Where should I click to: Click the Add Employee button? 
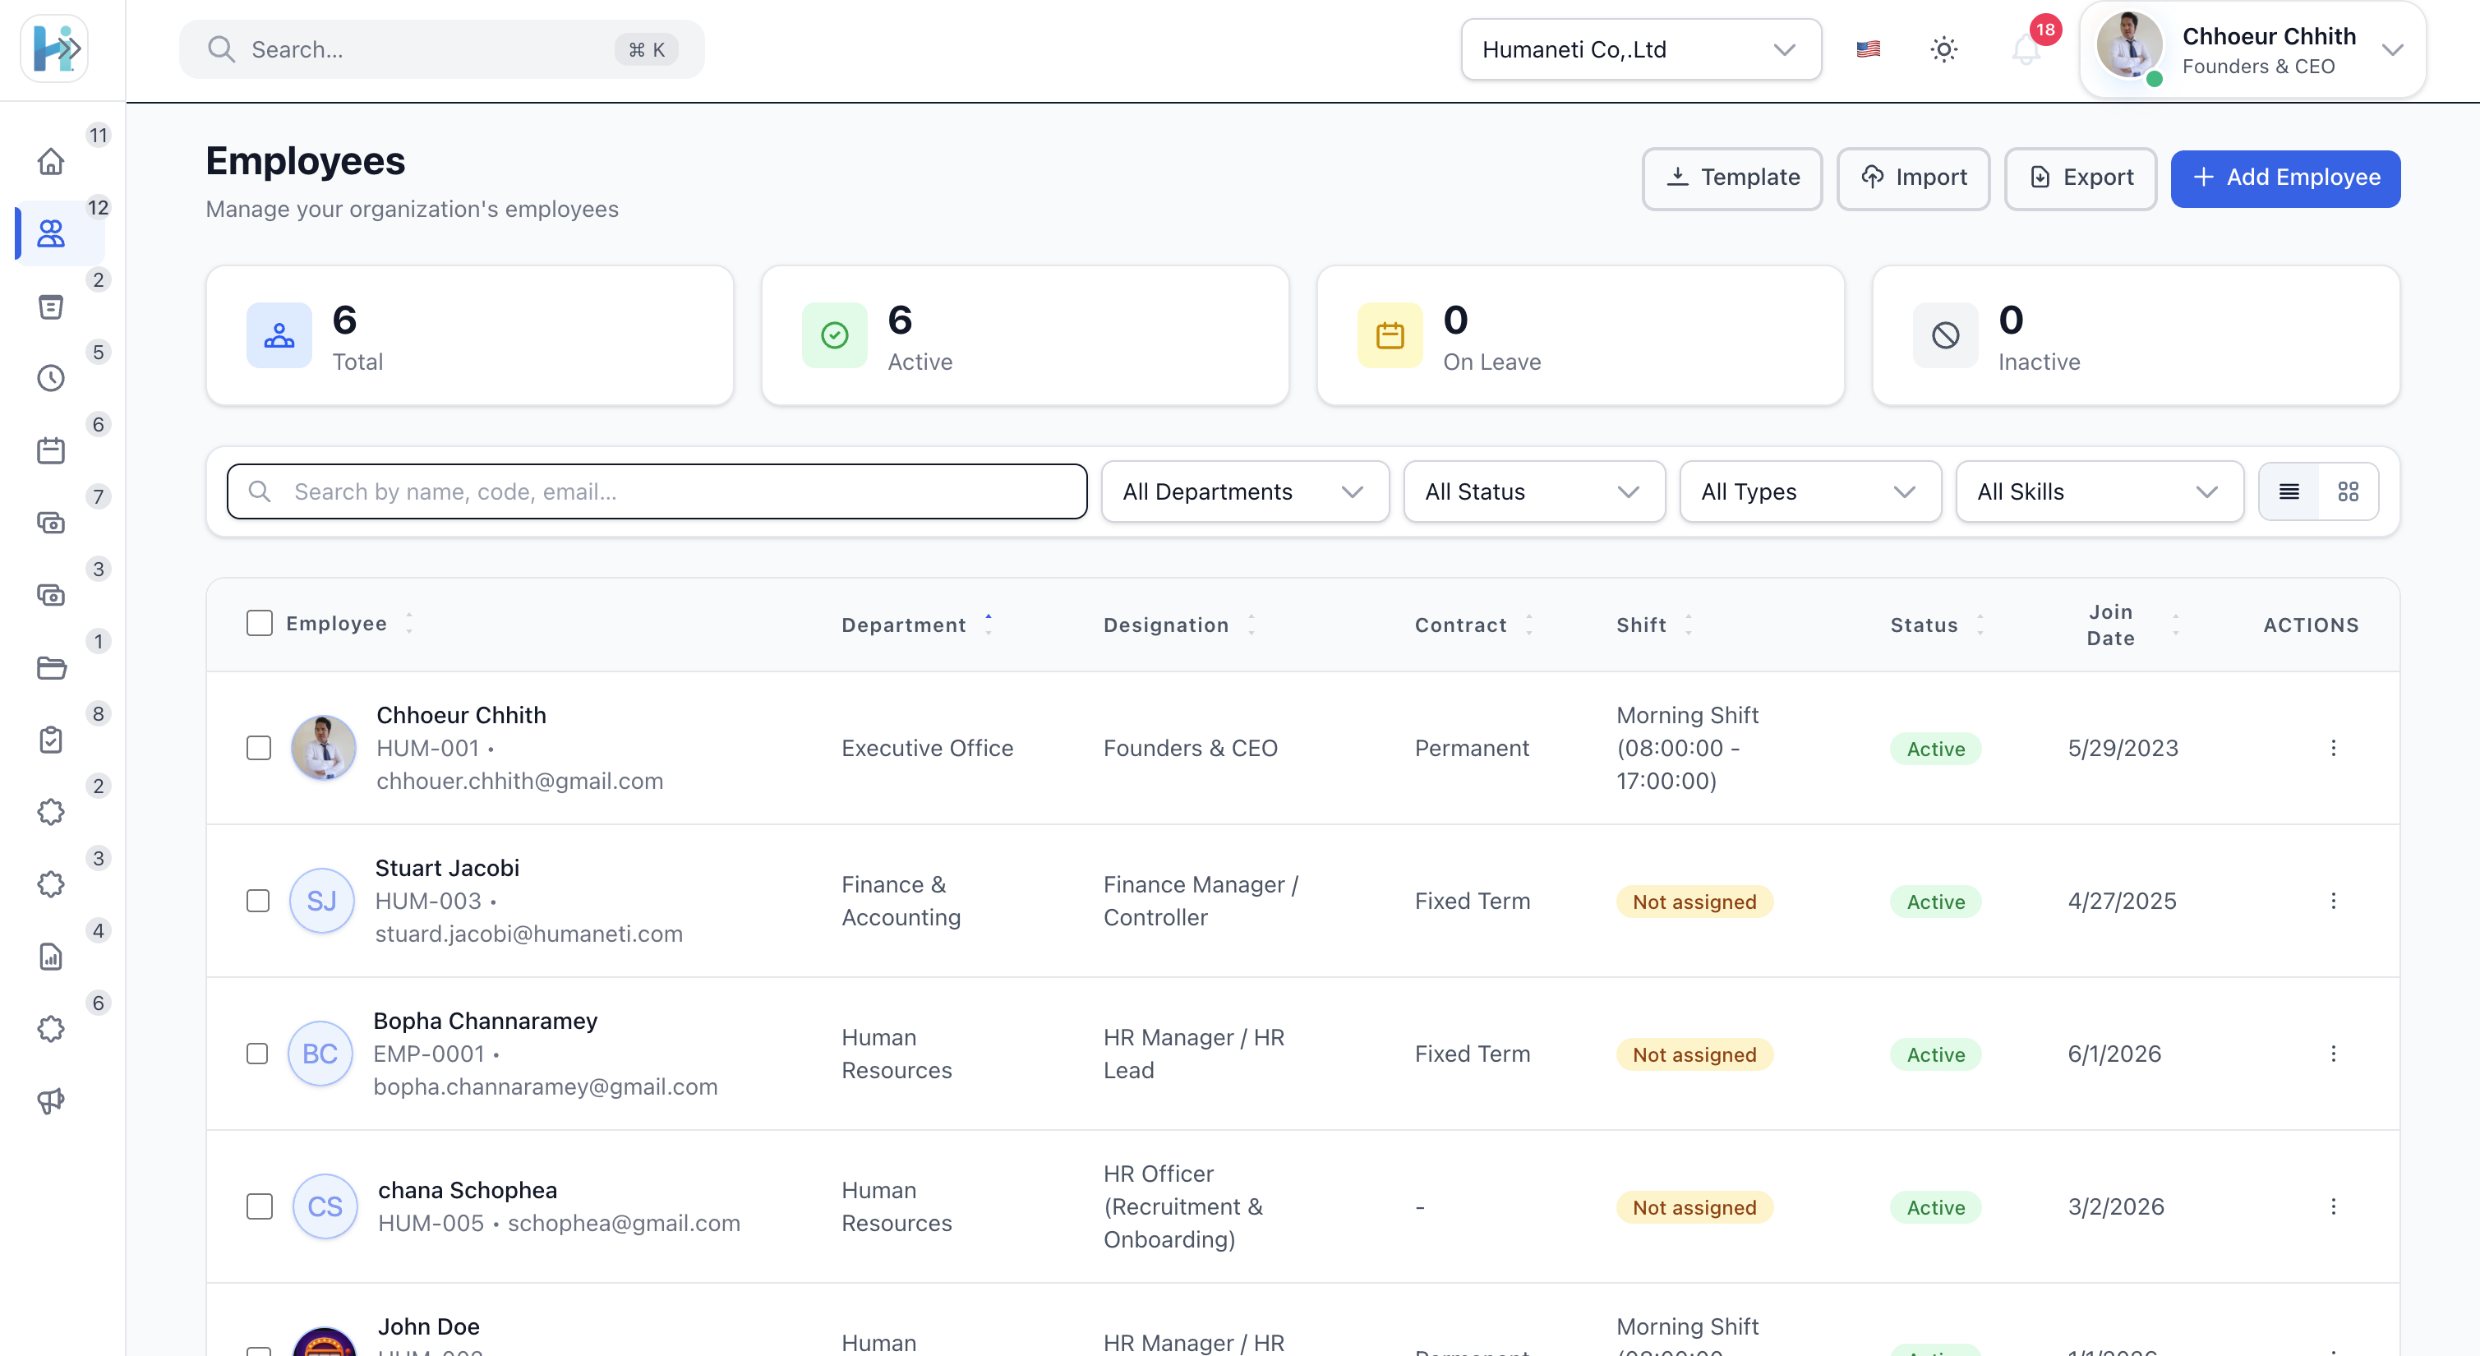pyautogui.click(x=2284, y=178)
